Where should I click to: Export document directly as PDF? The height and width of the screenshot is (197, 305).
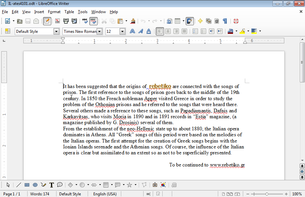(58, 21)
